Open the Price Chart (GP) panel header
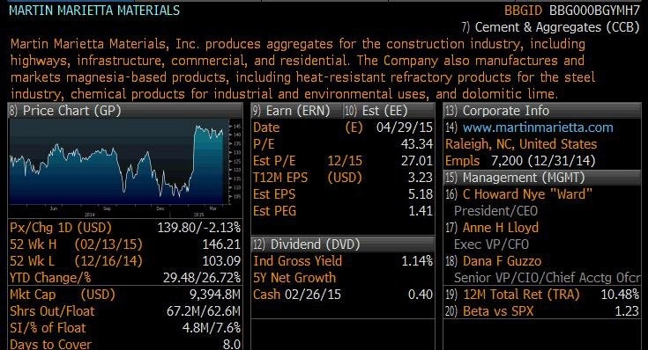This screenshot has width=648, height=350. pyautogui.click(x=125, y=111)
